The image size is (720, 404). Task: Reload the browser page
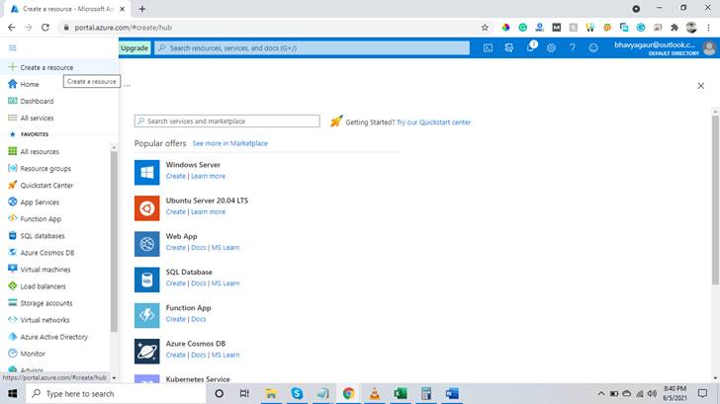[x=45, y=28]
